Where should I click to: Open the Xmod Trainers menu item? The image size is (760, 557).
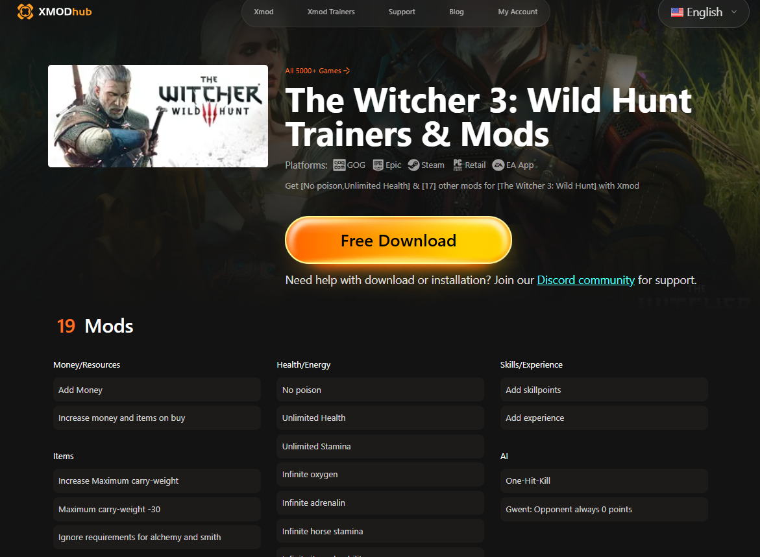331,12
